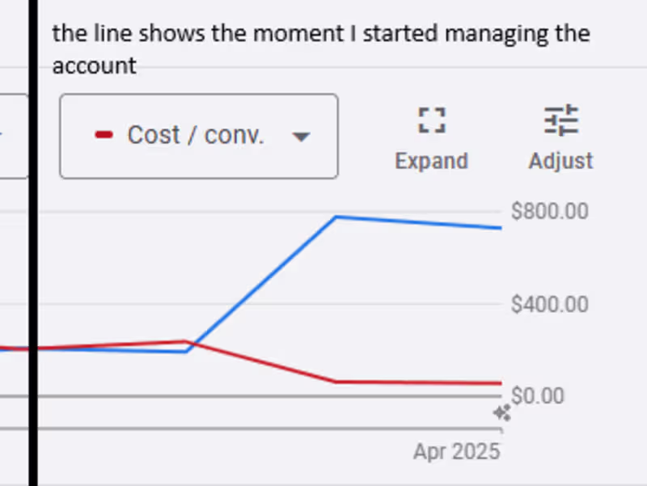Screen dimensions: 647x486
Task: Open the partially visible left metric dropdown
Action: point(14,135)
